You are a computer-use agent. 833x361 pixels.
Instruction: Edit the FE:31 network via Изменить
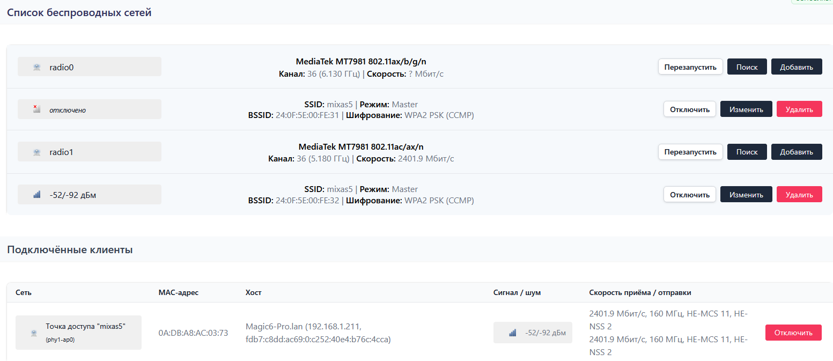(746, 109)
